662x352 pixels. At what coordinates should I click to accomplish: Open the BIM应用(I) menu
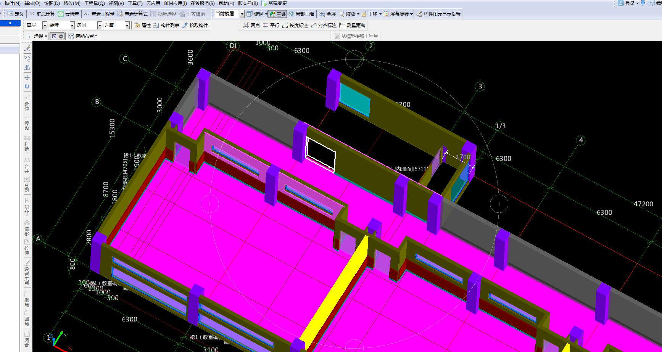pyautogui.click(x=176, y=3)
